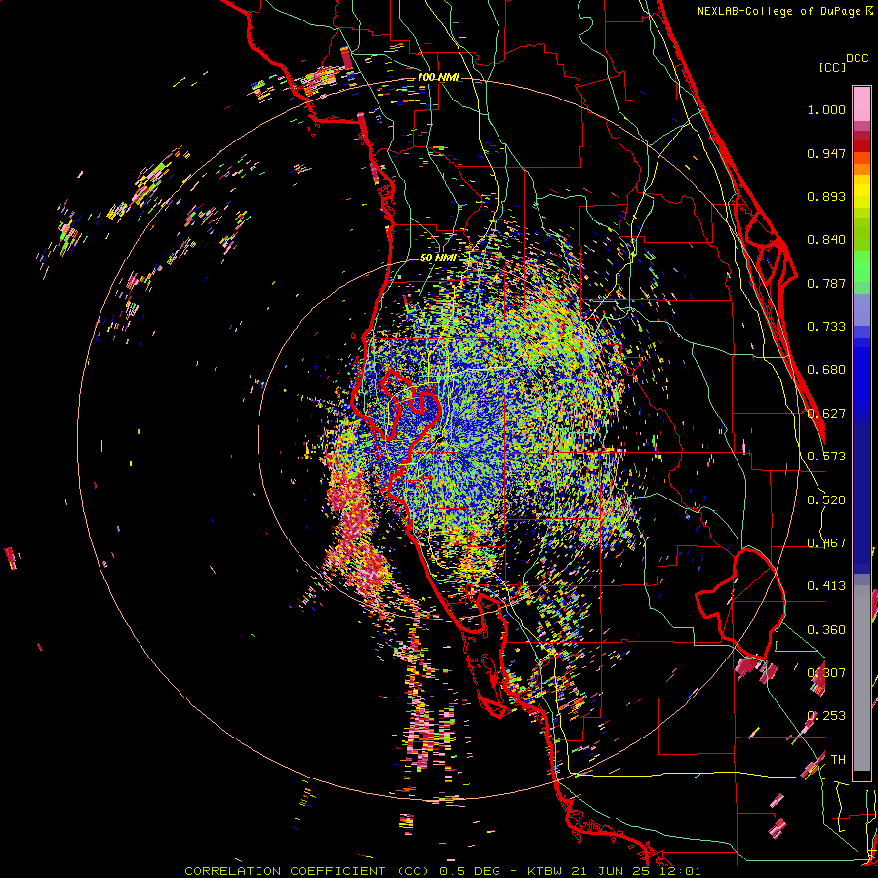Viewport: 878px width, 878px height.
Task: Select the 1.000 value on the color scale
Action: (x=826, y=109)
